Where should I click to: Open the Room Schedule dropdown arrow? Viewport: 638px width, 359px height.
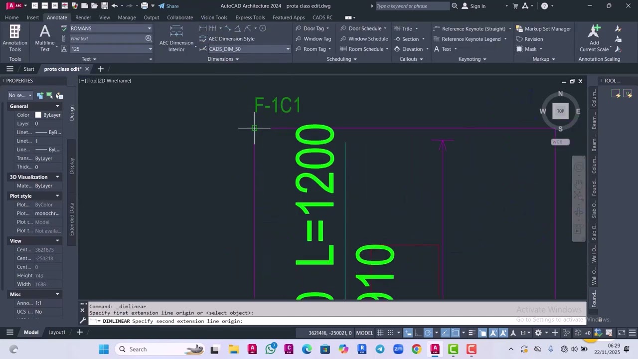click(387, 49)
